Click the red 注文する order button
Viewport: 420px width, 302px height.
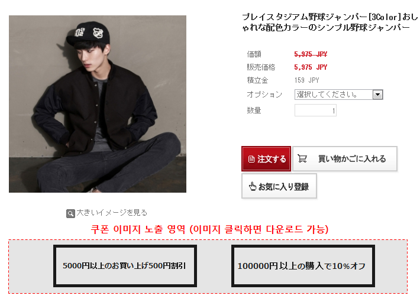point(266,159)
